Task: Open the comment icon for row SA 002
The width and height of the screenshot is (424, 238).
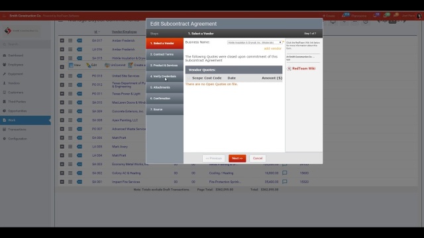Action: tap(285, 173)
